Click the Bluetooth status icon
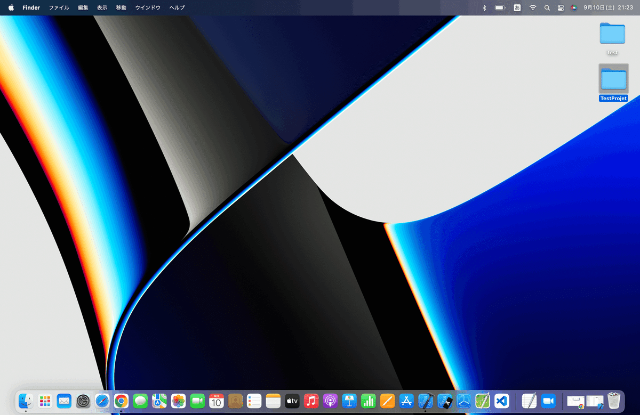This screenshot has height=415, width=640. tap(484, 7)
